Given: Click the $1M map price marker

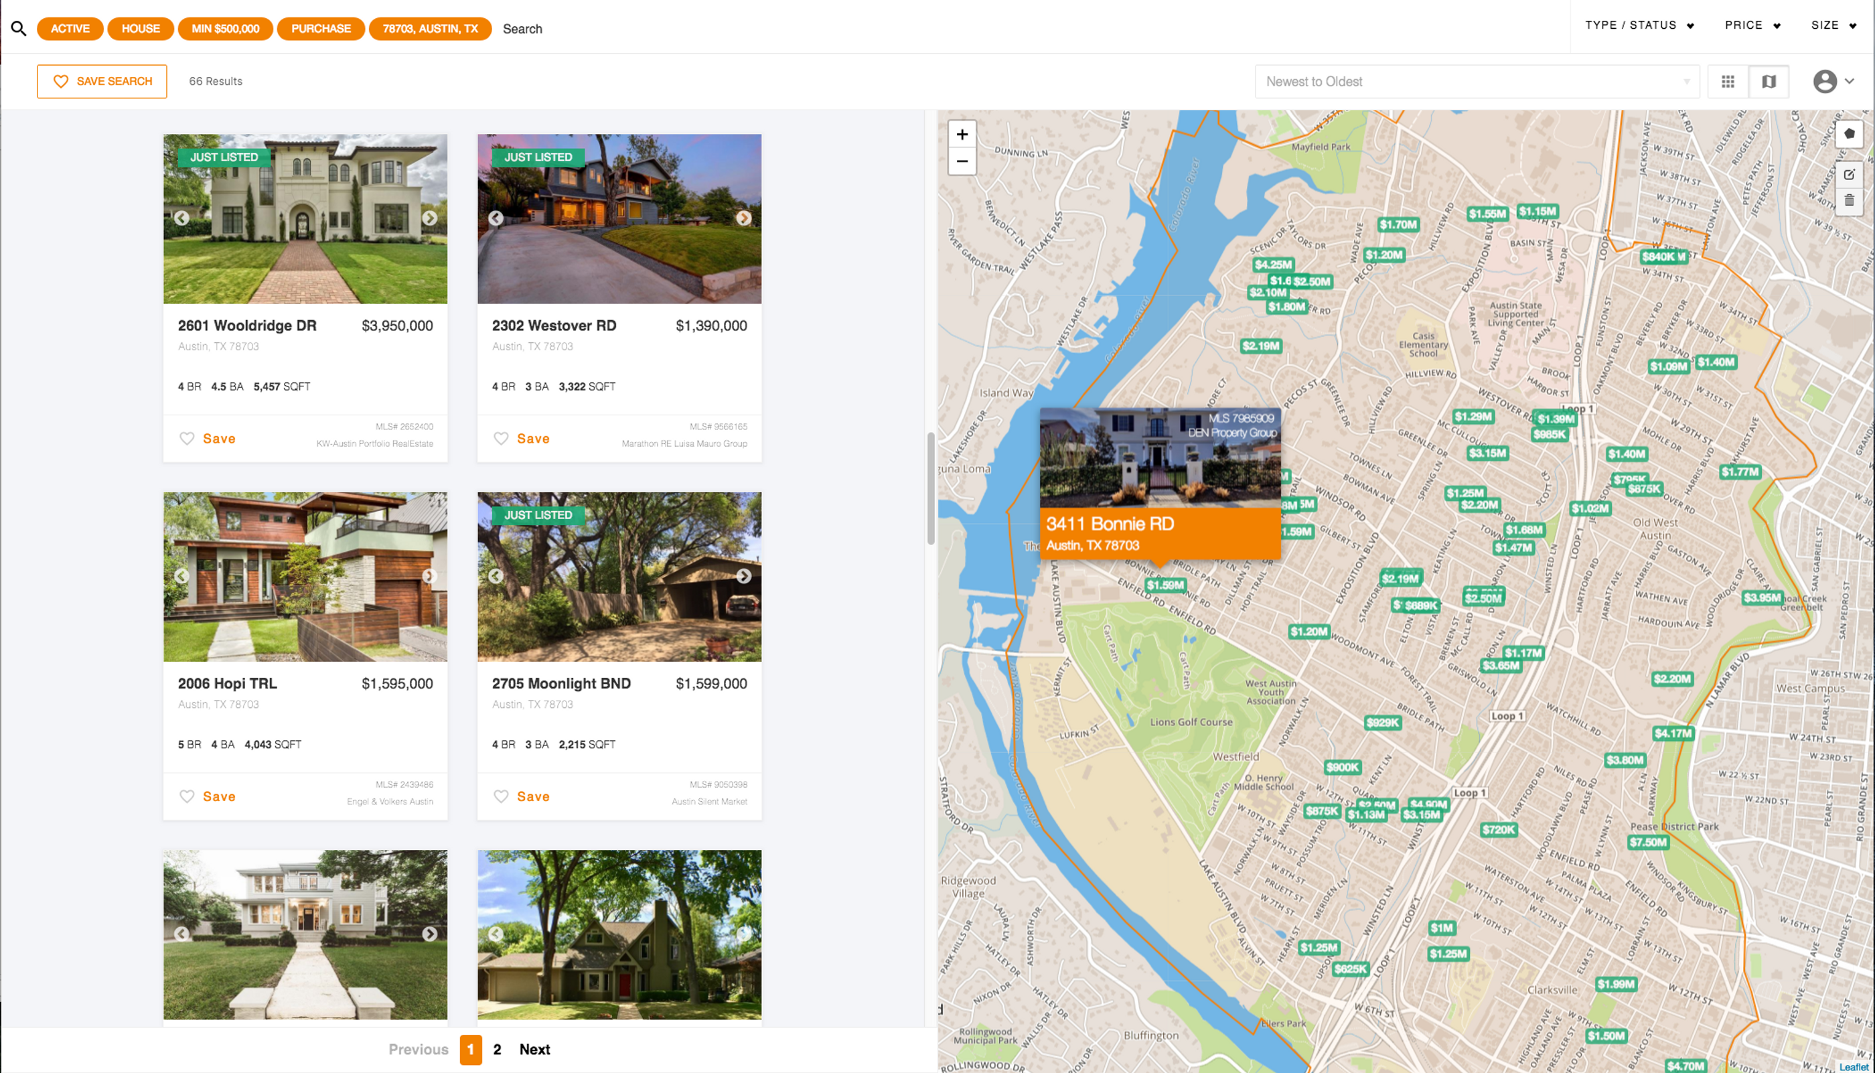Looking at the screenshot, I should 1441,928.
